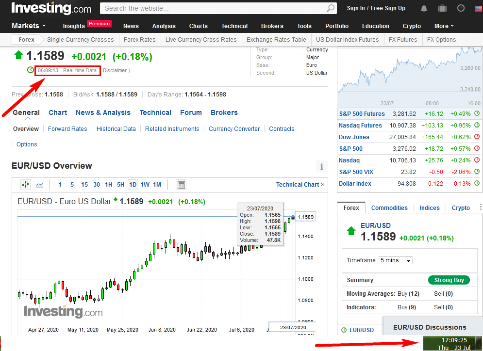Select the 1H chart interval
The height and width of the screenshot is (351, 483).
(108, 185)
